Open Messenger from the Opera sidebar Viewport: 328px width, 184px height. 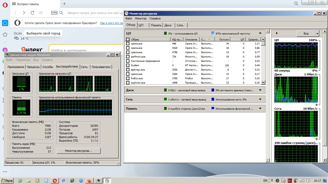click(5, 50)
